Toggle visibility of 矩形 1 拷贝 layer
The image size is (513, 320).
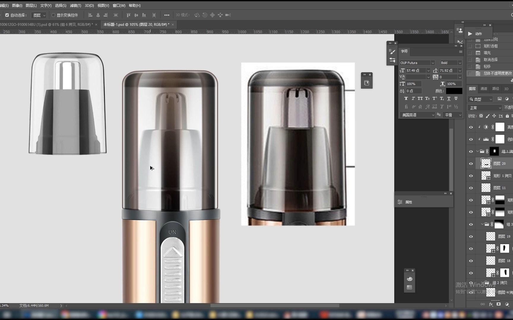(x=471, y=176)
